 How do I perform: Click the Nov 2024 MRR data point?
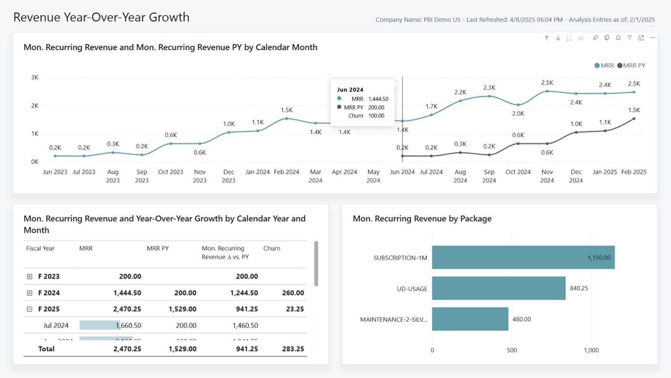point(547,91)
